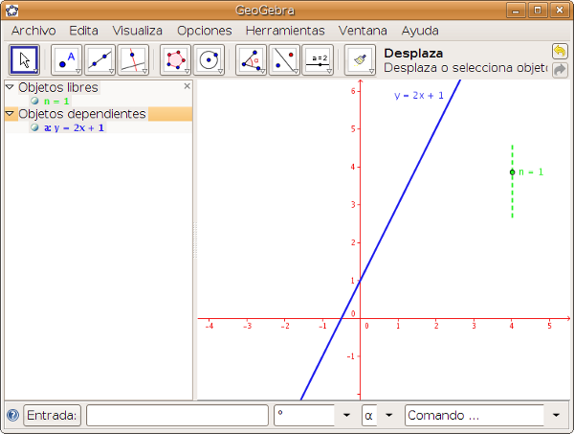This screenshot has width=574, height=434.
Task: Click the Entrada label button
Action: point(53,416)
